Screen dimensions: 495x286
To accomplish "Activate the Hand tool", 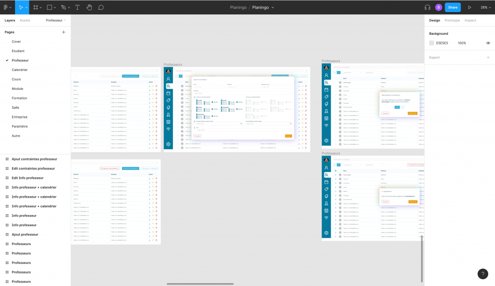I will [89, 7].
